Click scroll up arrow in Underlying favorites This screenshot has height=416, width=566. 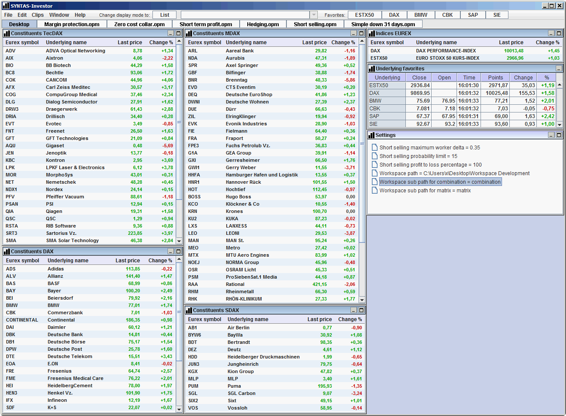click(560, 85)
